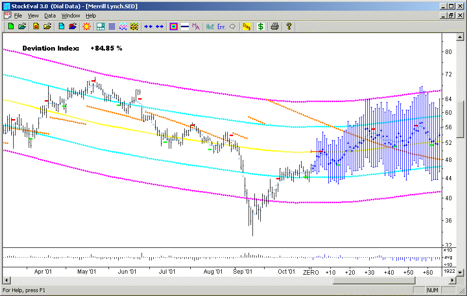Click the green dollar sign icon
This screenshot has height=296, width=467.
pos(261,26)
